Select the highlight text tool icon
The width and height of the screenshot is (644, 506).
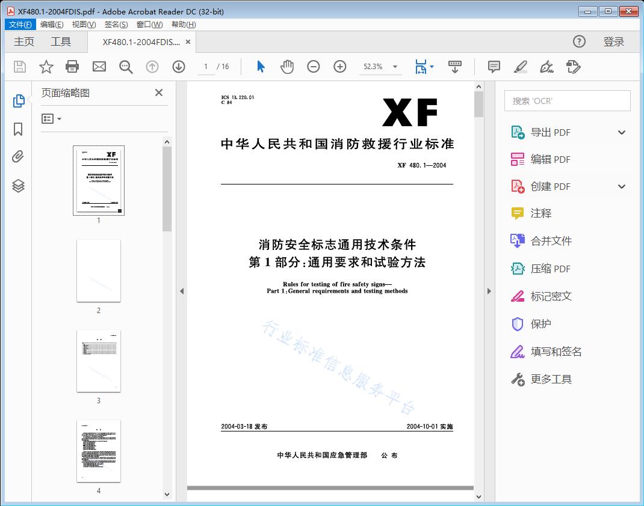pos(520,67)
